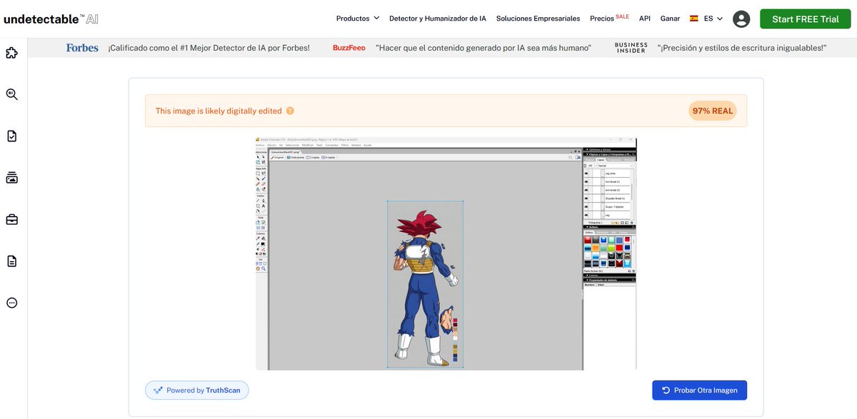
Task: Open the AI magnifier detector sidebar icon
Action: pos(11,94)
